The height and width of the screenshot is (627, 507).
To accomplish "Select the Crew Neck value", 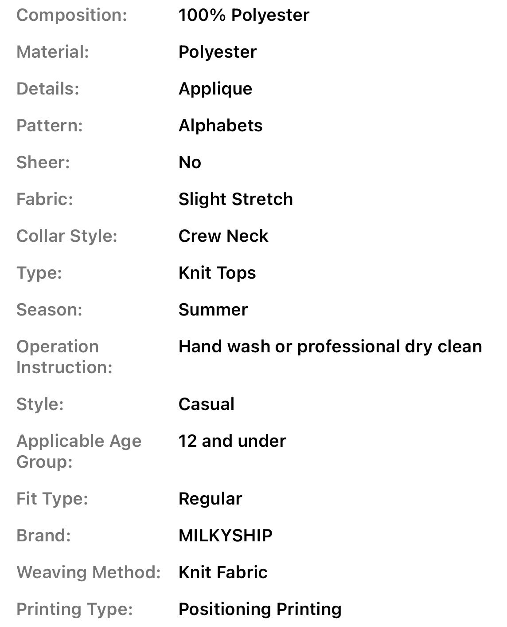I will 223,236.
